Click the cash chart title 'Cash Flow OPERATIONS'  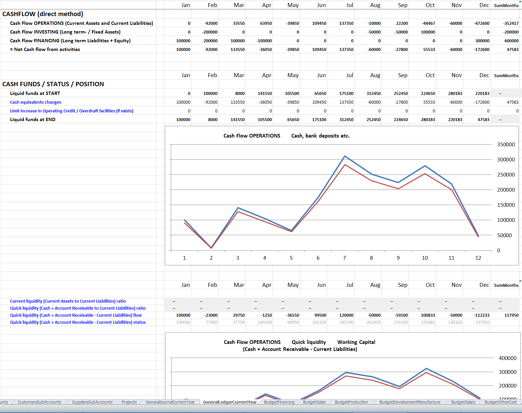tap(252, 136)
